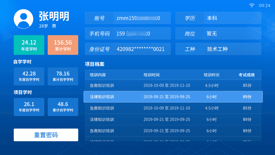275x155 pixels.
Task: Select the green 年度学时 24.12 tile
Action: [x=29, y=45]
